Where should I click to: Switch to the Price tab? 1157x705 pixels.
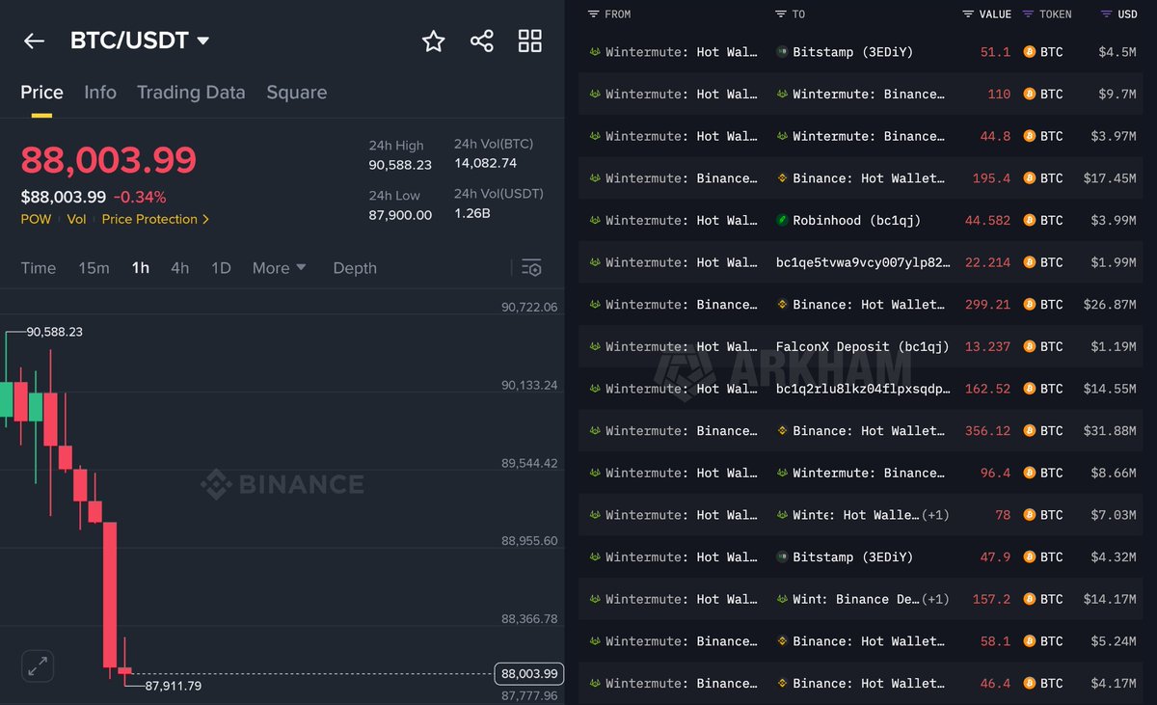[41, 93]
